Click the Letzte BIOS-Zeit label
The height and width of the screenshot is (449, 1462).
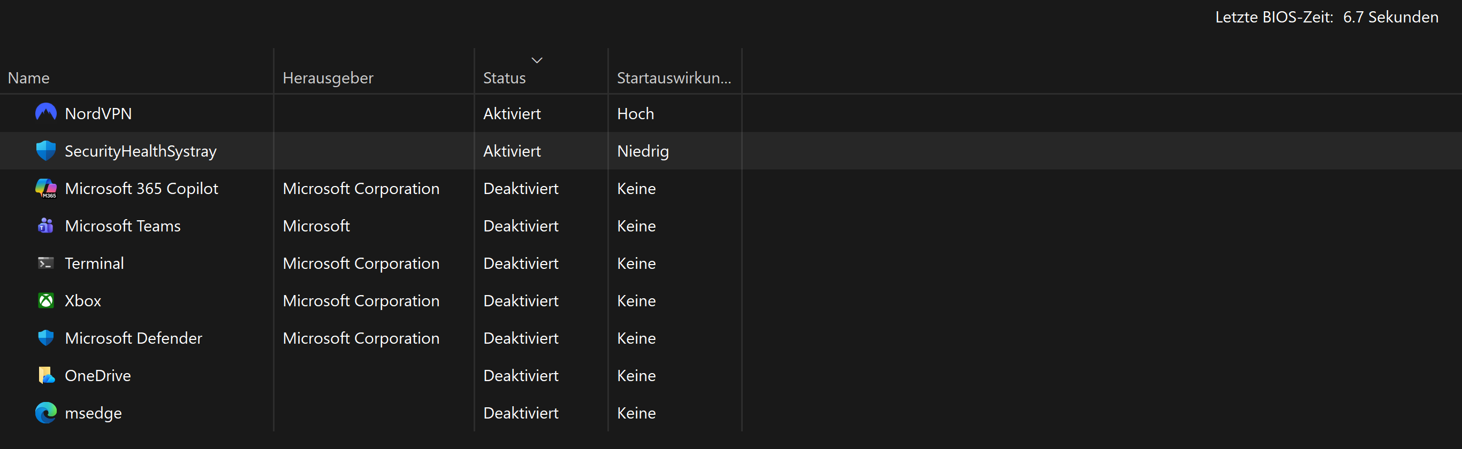point(1274,17)
